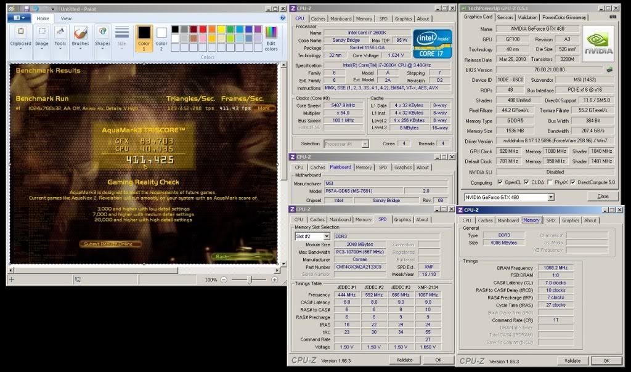
Task: Uncheck the OpenCL checkbox in GPU-Z
Action: coord(500,182)
